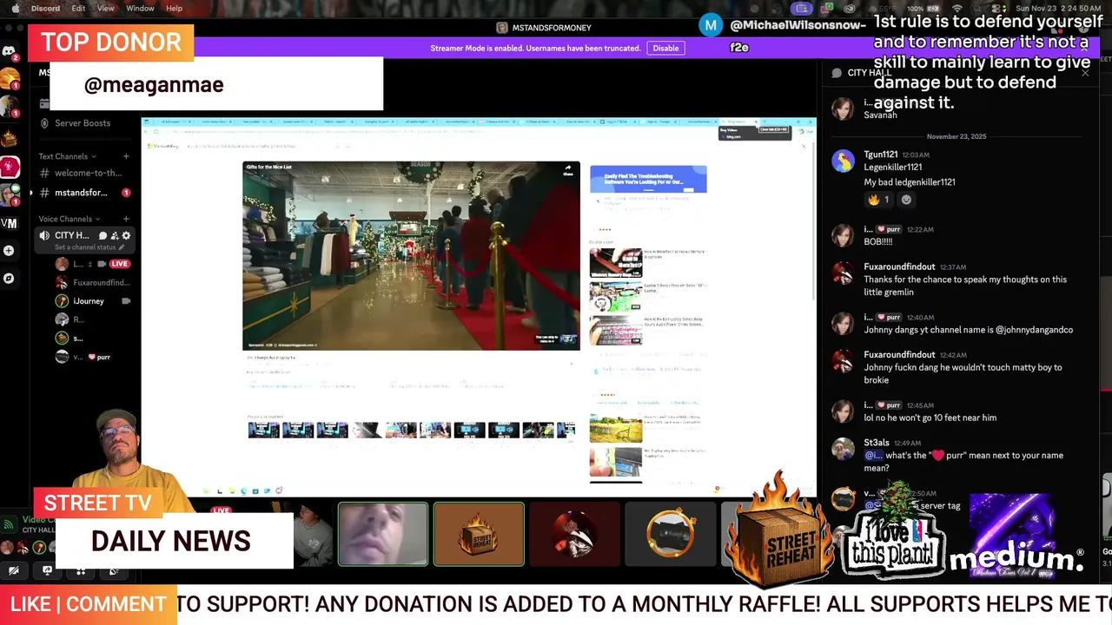Screen dimensions: 1112x625
Task: Open MSTANDSFORMONEY server title in header
Action: click(544, 28)
